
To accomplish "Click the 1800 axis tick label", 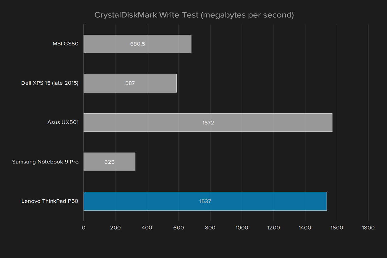I will (x=368, y=228).
